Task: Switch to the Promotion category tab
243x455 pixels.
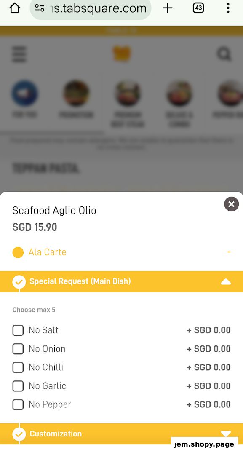Action: 76,93
